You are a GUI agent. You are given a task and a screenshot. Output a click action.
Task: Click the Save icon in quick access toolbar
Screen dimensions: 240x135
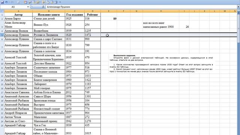point(2,2)
